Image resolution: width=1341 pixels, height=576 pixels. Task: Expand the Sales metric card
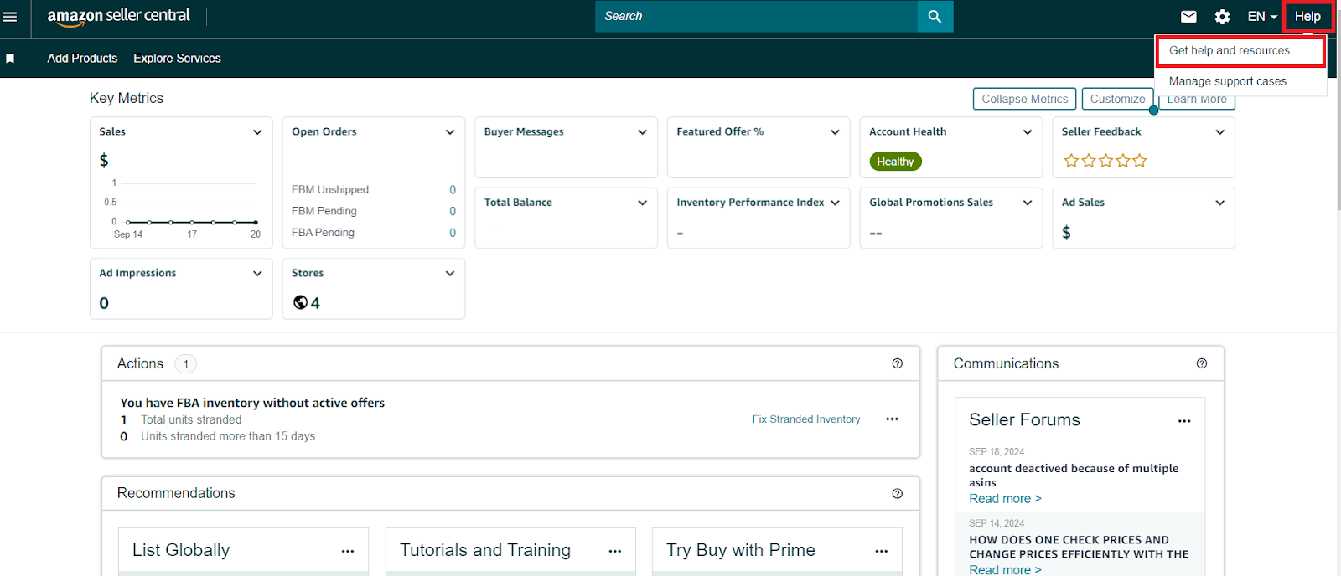(x=257, y=132)
